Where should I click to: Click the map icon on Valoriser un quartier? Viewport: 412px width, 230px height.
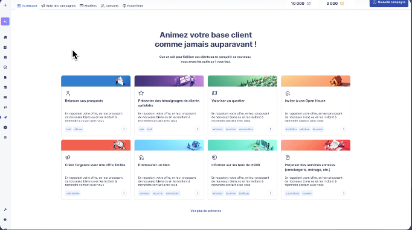coord(214,93)
